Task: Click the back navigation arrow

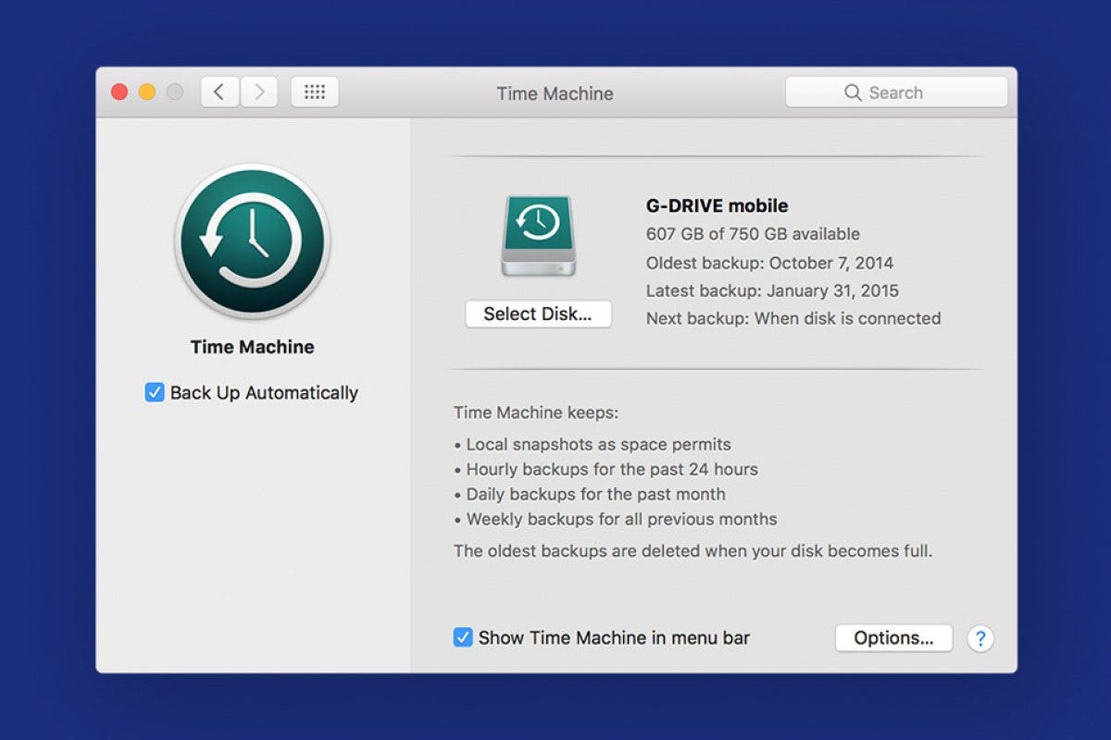Action: pos(219,92)
